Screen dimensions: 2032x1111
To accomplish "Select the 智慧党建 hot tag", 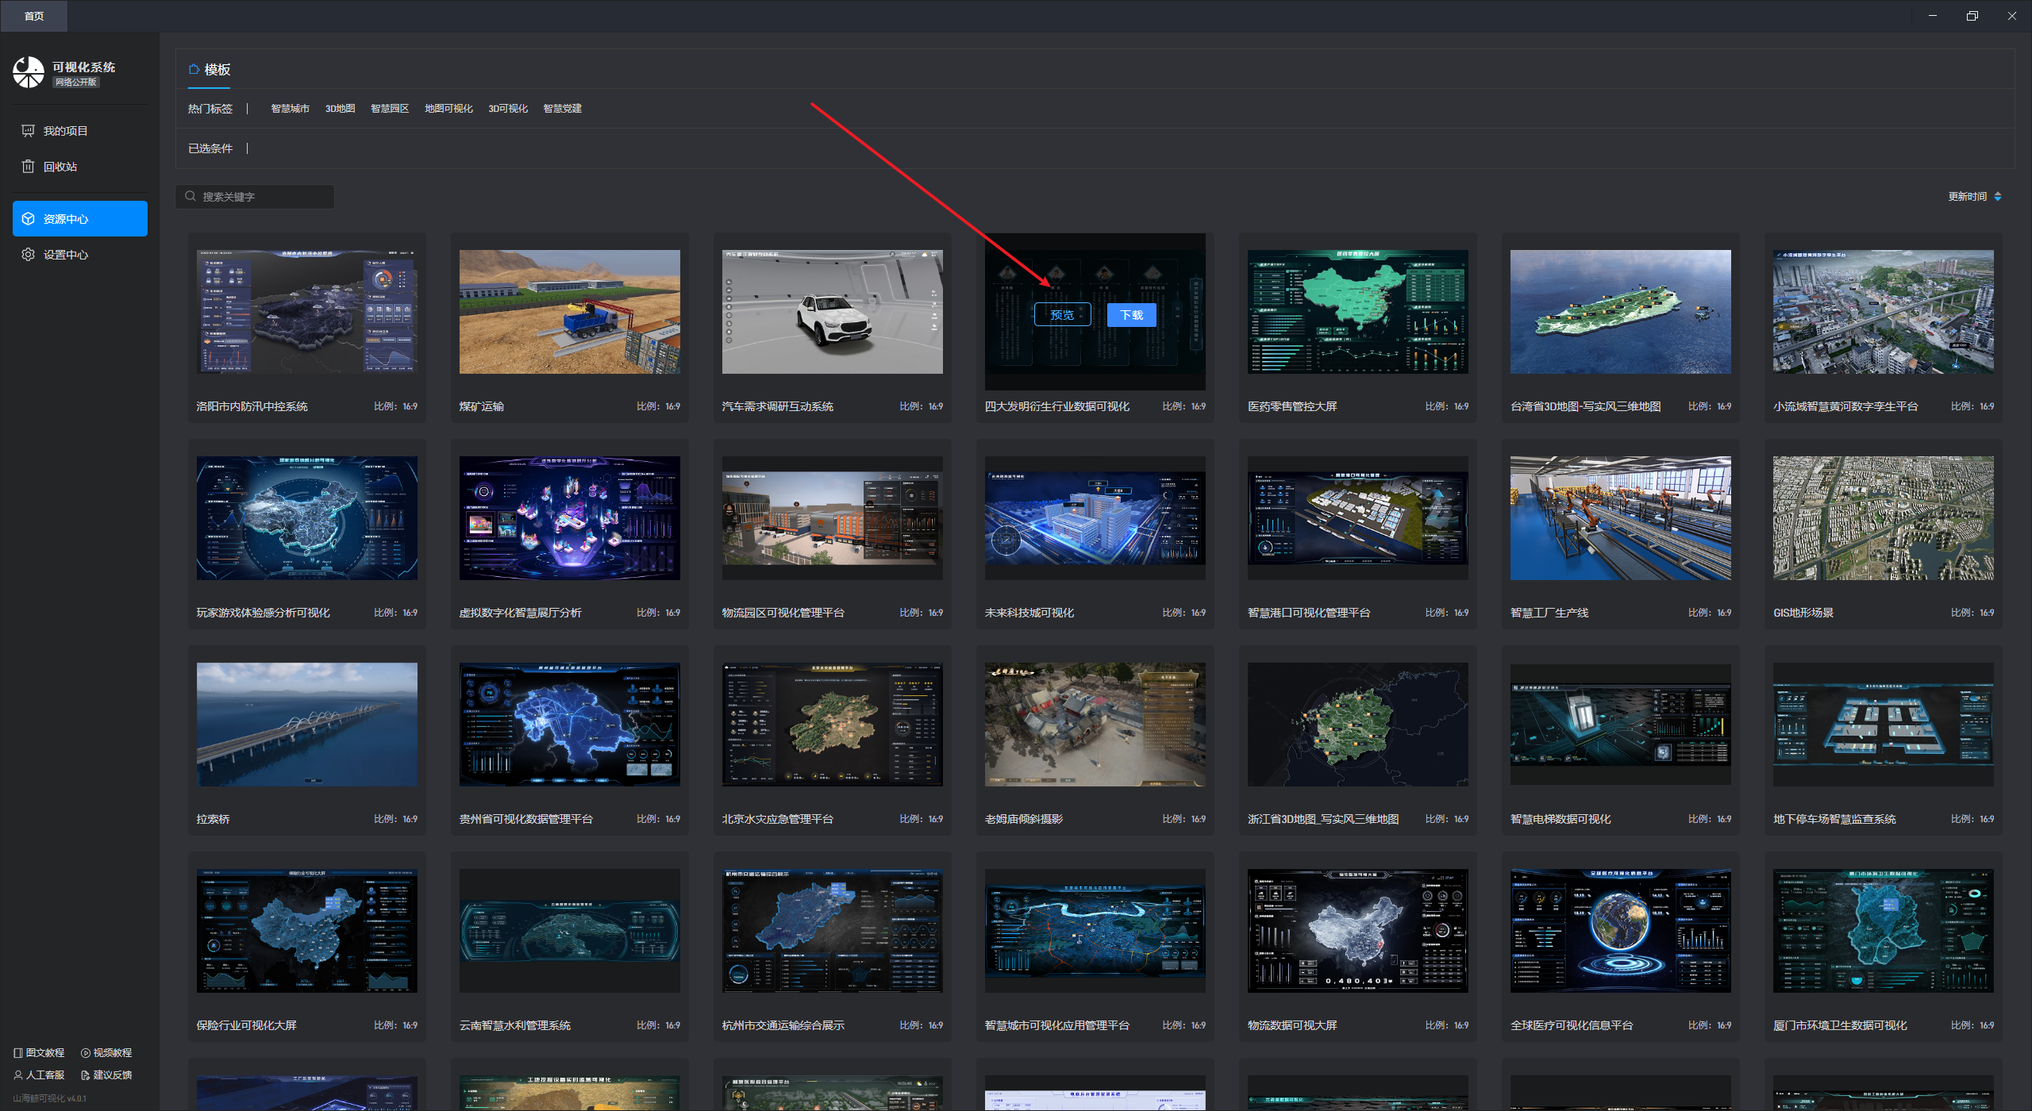I will tap(562, 109).
